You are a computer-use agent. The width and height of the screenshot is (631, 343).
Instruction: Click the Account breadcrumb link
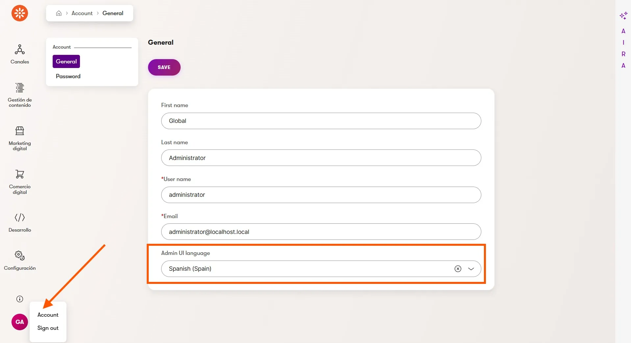[x=82, y=13]
